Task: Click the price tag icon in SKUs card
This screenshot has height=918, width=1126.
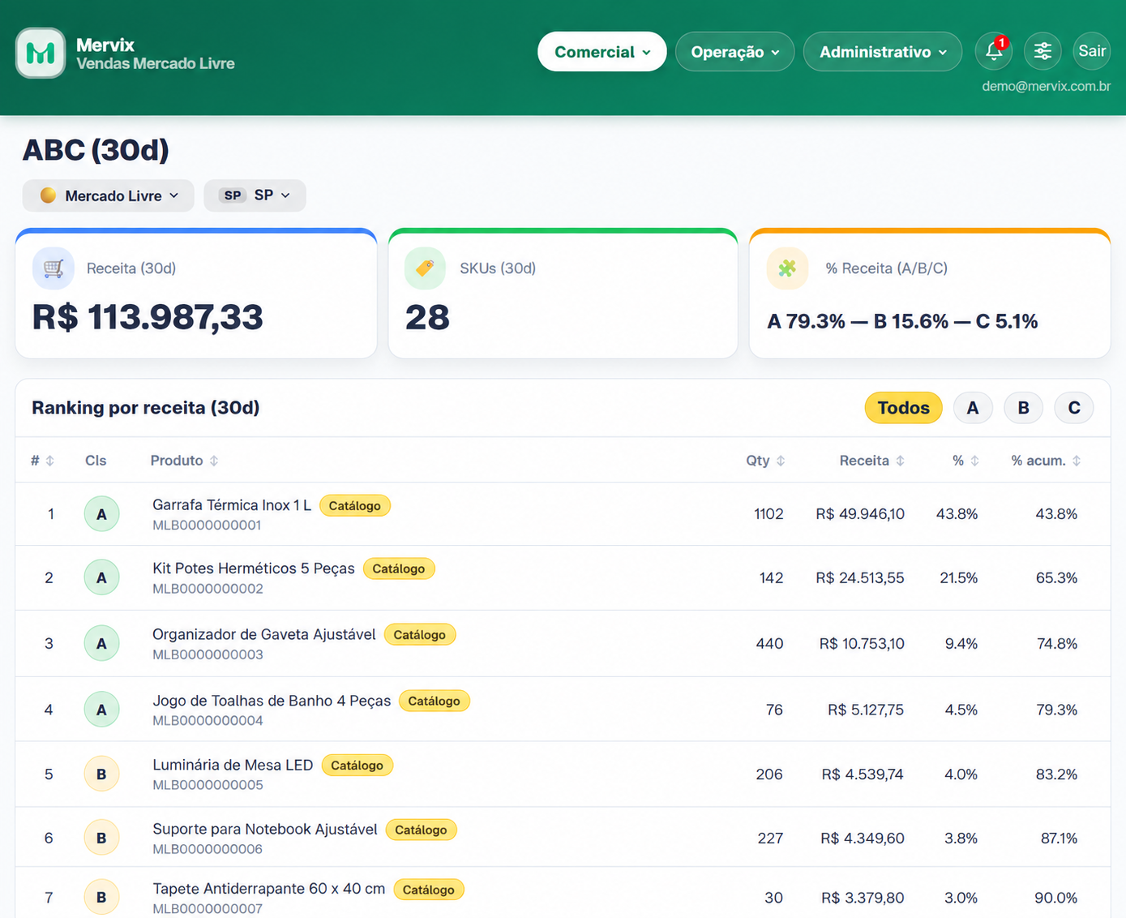Action: point(425,268)
